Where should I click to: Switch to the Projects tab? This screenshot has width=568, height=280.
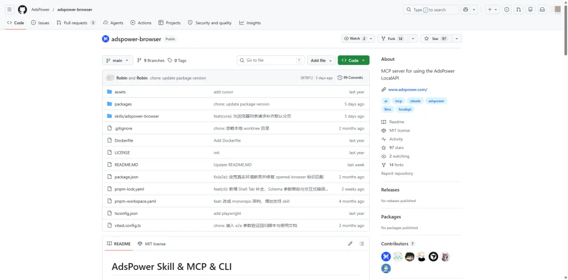pos(169,23)
